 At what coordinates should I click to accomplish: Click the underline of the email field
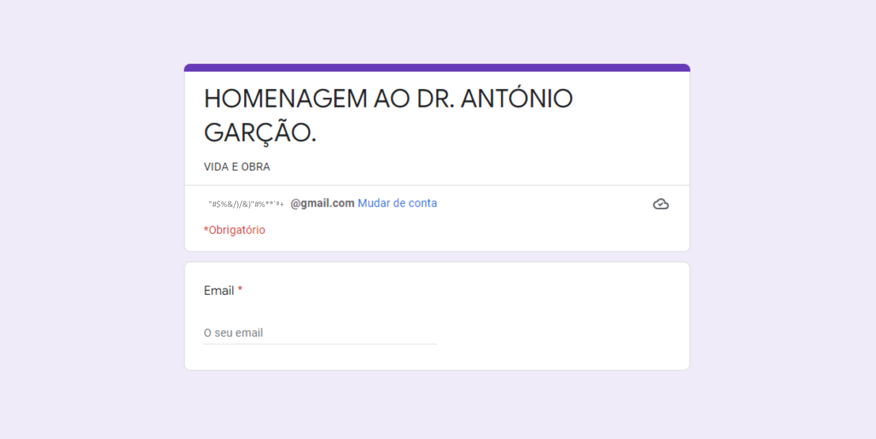coord(319,344)
